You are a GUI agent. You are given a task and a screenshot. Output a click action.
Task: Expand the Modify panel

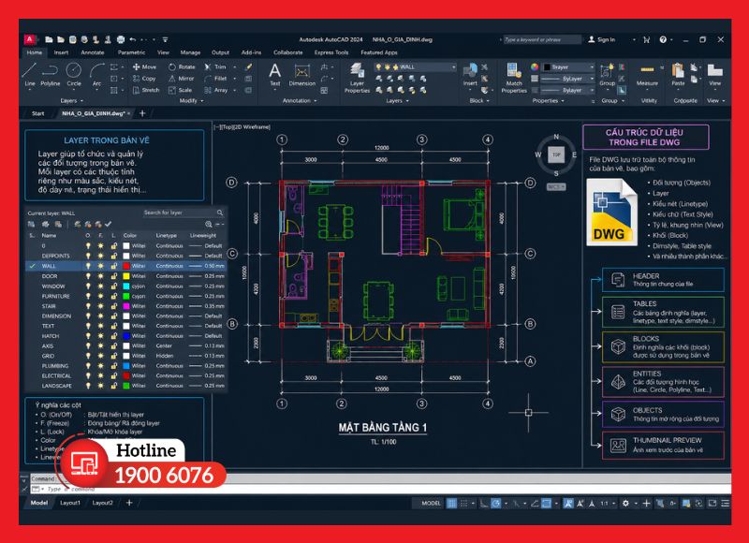coord(191,101)
